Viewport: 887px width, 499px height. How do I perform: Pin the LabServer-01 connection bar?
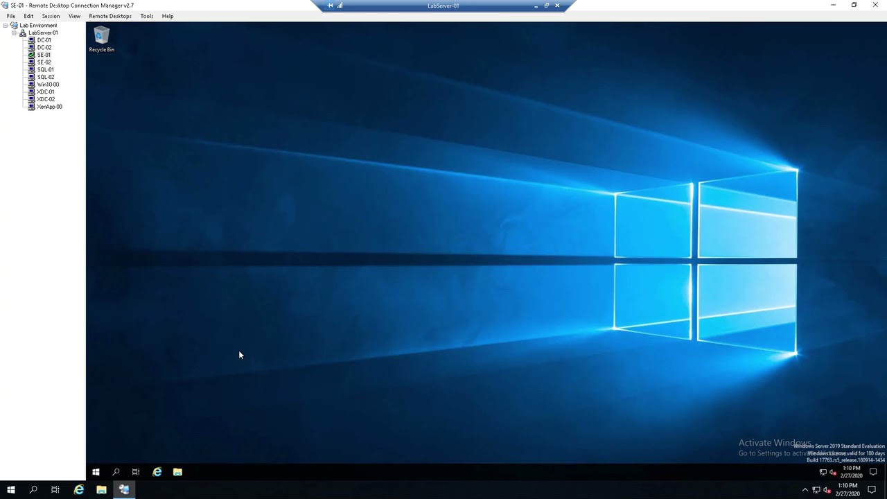point(330,6)
